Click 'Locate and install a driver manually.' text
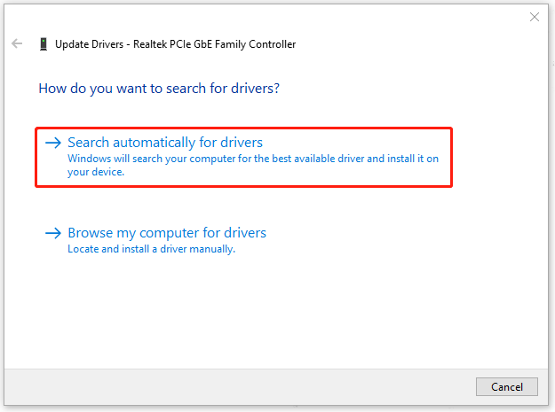Screen dimensions: 555x412 click(x=152, y=249)
